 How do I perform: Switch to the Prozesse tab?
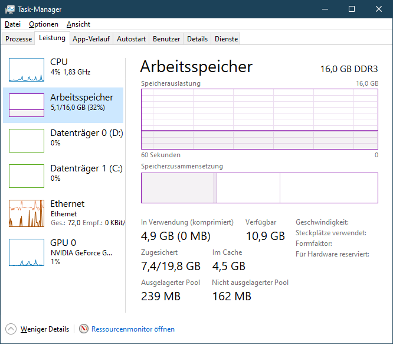pyautogui.click(x=19, y=39)
